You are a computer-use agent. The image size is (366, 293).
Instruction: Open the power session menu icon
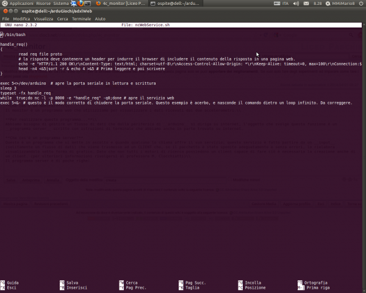(x=361, y=3)
